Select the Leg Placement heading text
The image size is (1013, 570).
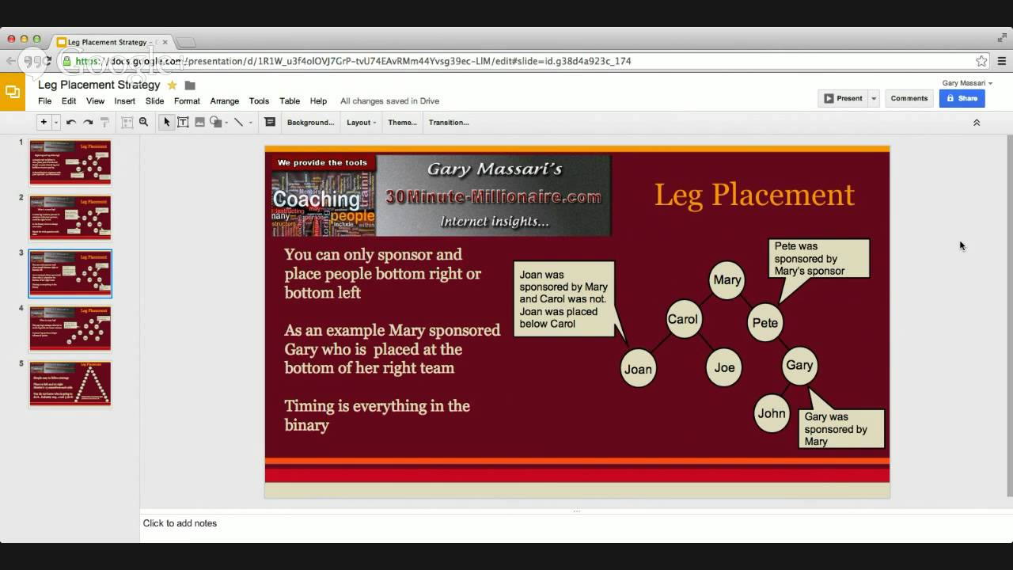(x=754, y=195)
